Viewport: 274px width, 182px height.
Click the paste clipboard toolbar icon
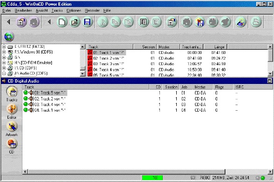[x=128, y=22]
